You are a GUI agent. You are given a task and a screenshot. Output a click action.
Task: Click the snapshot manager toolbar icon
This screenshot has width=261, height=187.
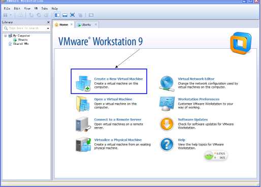46,15
